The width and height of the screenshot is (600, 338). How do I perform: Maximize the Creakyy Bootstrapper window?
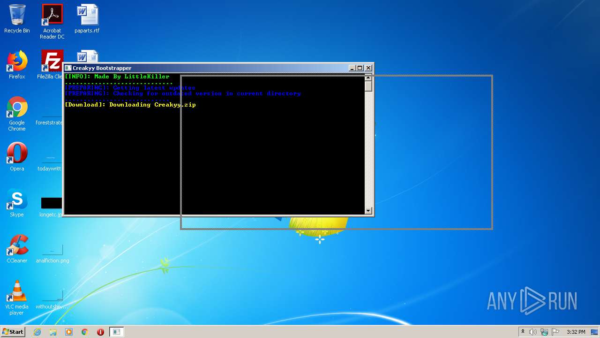click(x=360, y=68)
